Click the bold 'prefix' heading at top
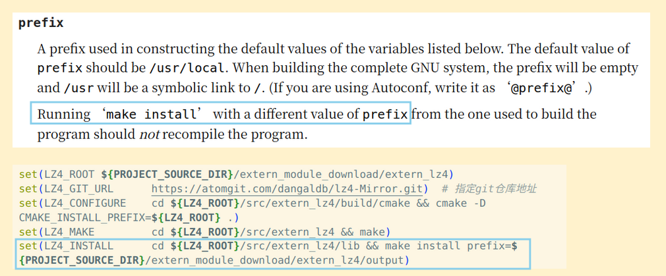The height and width of the screenshot is (276, 666). pyautogui.click(x=41, y=23)
